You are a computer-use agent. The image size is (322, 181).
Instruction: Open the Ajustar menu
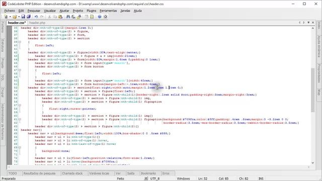click(x=64, y=11)
